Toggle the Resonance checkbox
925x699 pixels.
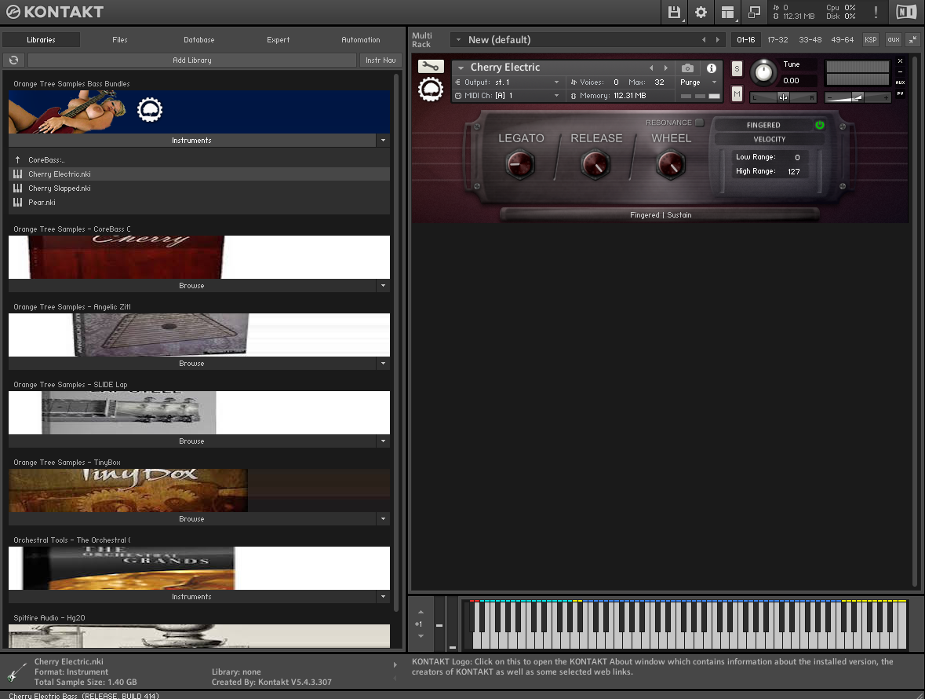(699, 123)
